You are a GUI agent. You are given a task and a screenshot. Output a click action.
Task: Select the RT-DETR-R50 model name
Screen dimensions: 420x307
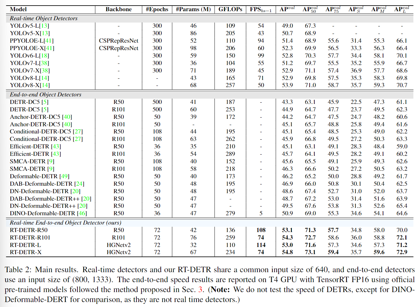pyautogui.click(x=29, y=230)
